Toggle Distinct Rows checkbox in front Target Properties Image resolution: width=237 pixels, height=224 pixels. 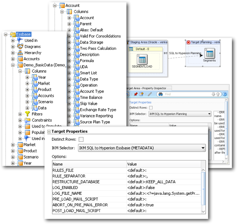(81, 139)
